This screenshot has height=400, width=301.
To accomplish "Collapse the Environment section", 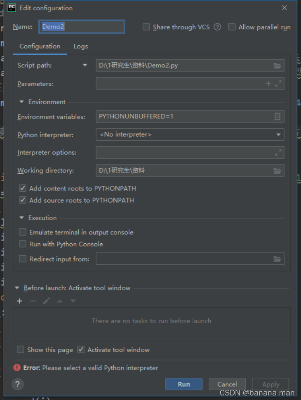I will pyautogui.click(x=22, y=102).
